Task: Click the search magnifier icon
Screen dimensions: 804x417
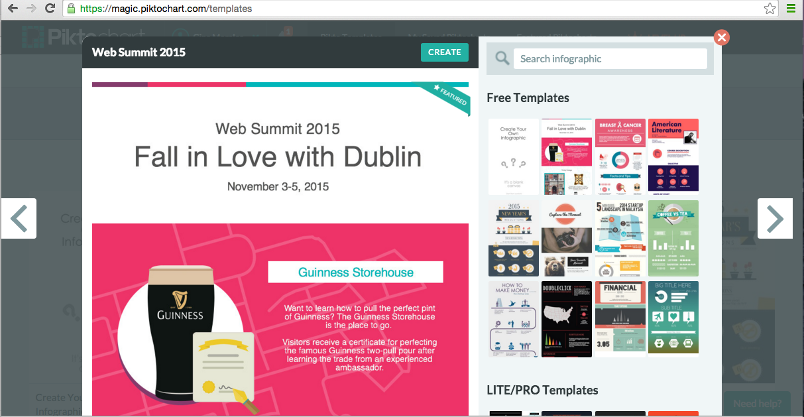Action: coord(502,58)
